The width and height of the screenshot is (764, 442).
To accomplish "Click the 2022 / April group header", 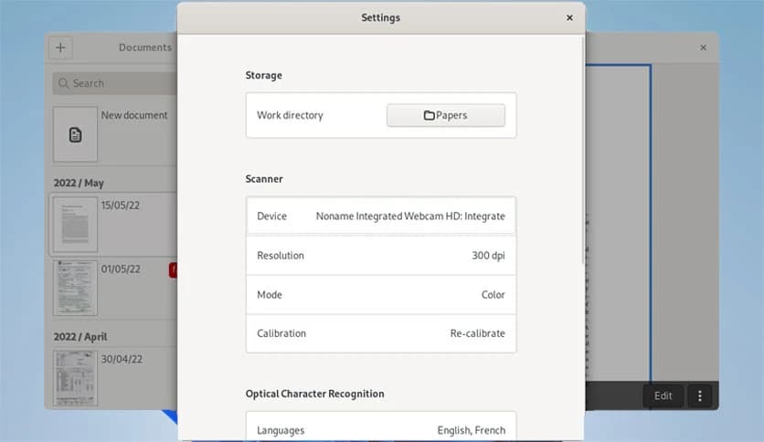I will click(x=80, y=337).
